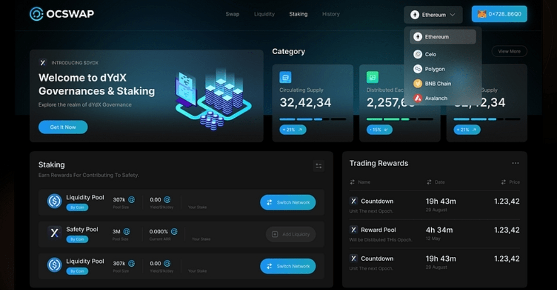Click the first Liquidity Pool dollar coin icon
This screenshot has height=290, width=557.
[x=54, y=201]
